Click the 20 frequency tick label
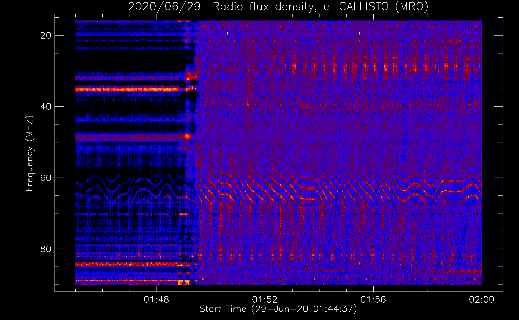Viewport: 519px width, 320px height. pyautogui.click(x=46, y=36)
